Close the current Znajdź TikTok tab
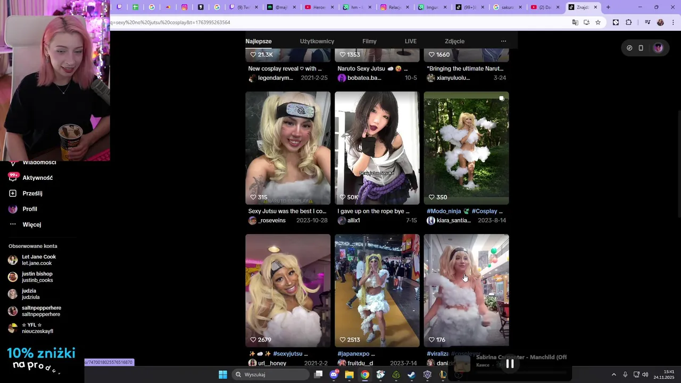Image resolution: width=681 pixels, height=383 pixels. (595, 7)
